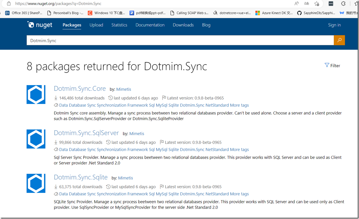
Task: Click the Dotmim.Sync.Core package icon
Action: [x=36, y=94]
